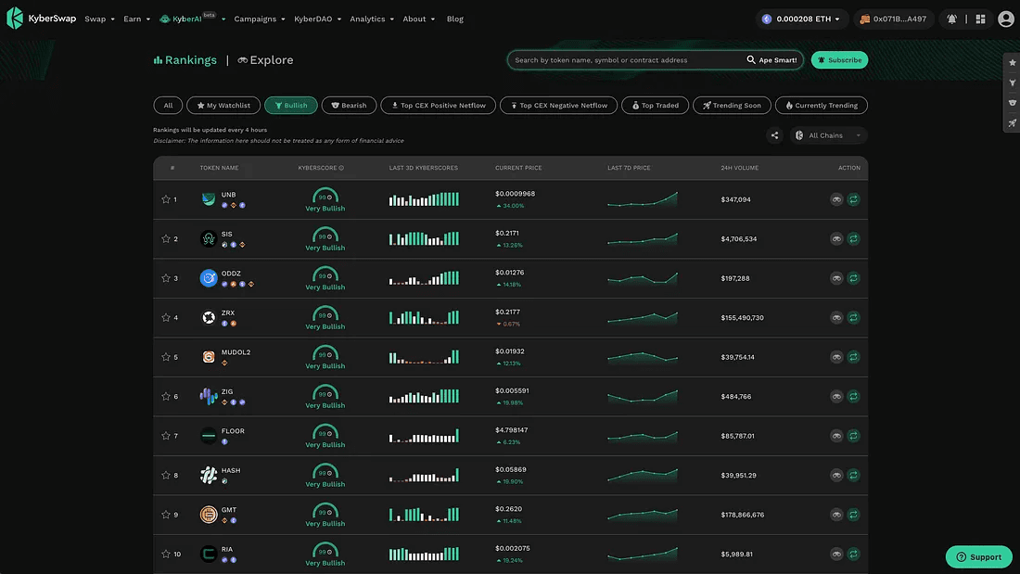
Task: Star ZIG to add to watchlist
Action: [166, 396]
